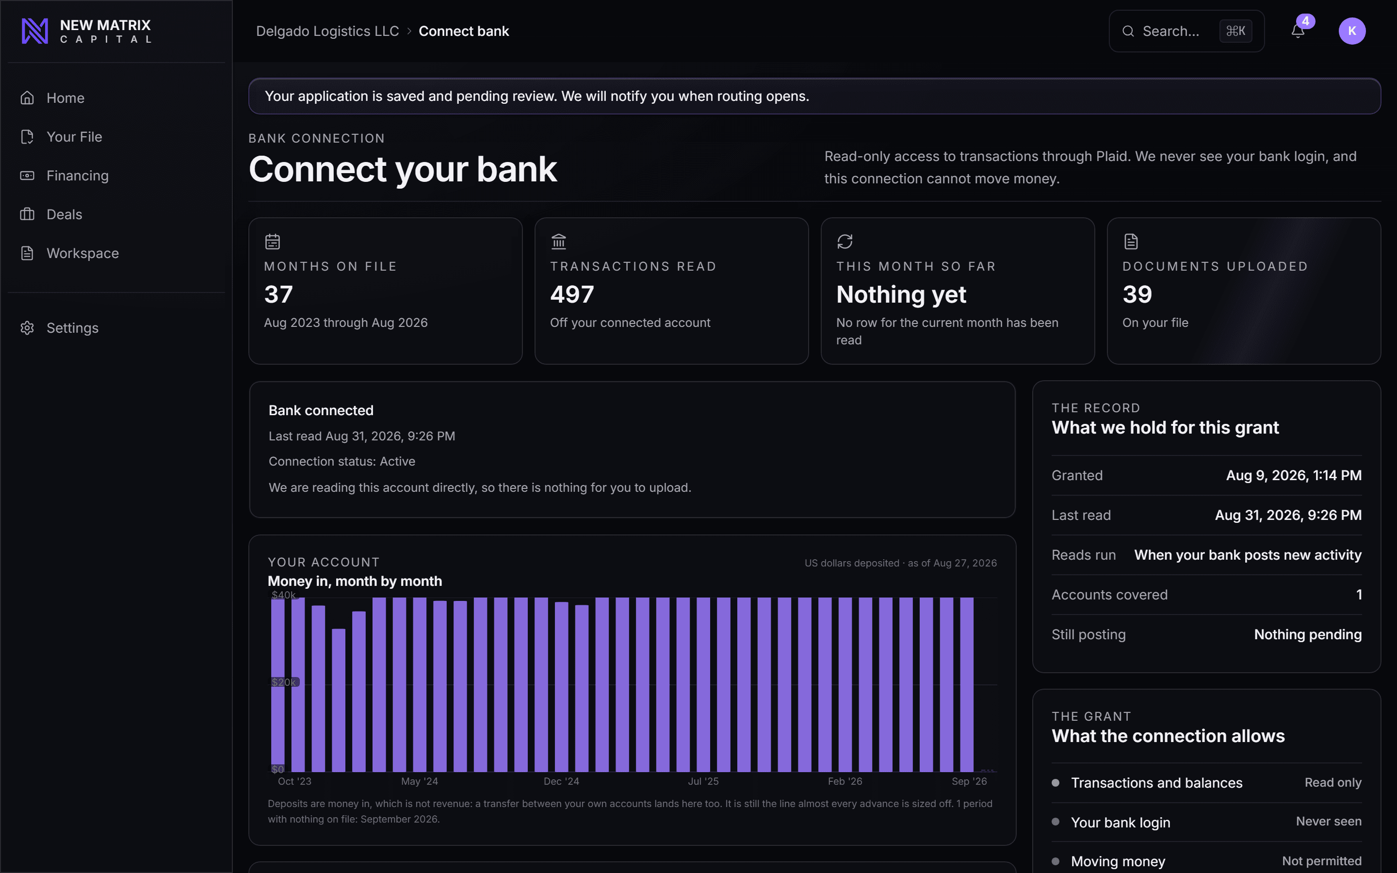The height and width of the screenshot is (873, 1397).
Task: Click Reads run When your bank posts value
Action: (x=1248, y=555)
